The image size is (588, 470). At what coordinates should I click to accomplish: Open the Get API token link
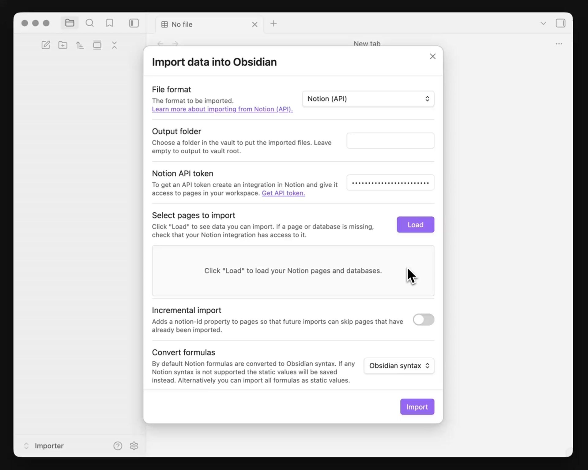[283, 193]
